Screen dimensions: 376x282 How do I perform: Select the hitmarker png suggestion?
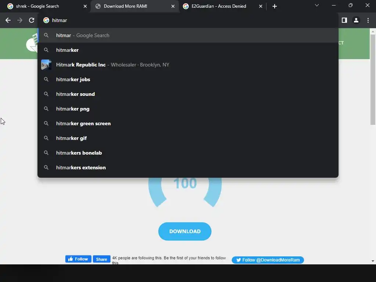[x=188, y=109]
